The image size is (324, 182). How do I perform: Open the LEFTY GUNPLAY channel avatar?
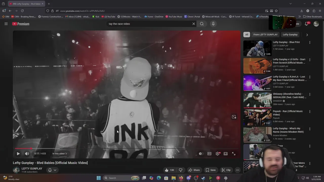(16, 170)
